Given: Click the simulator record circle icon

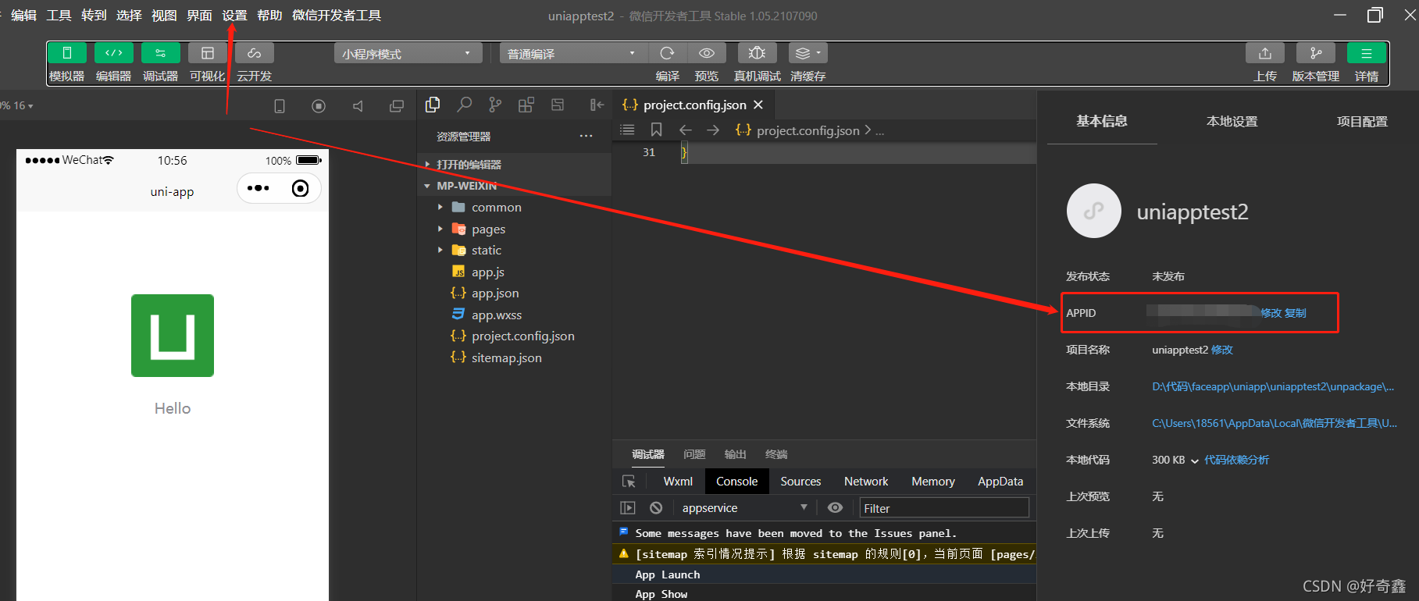Looking at the screenshot, I should click(x=319, y=106).
